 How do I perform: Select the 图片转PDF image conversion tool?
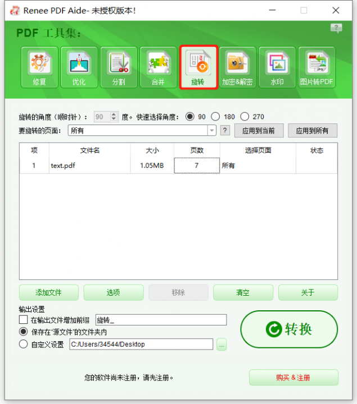(317, 67)
